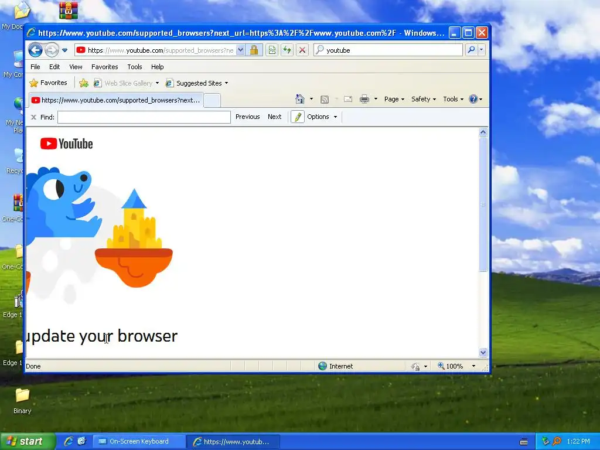This screenshot has height=450, width=600.
Task: Expand the address bar URL dropdown
Action: (240, 50)
